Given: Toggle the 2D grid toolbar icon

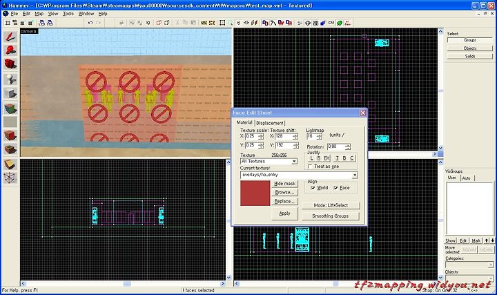Looking at the screenshot, I should tap(7, 23).
